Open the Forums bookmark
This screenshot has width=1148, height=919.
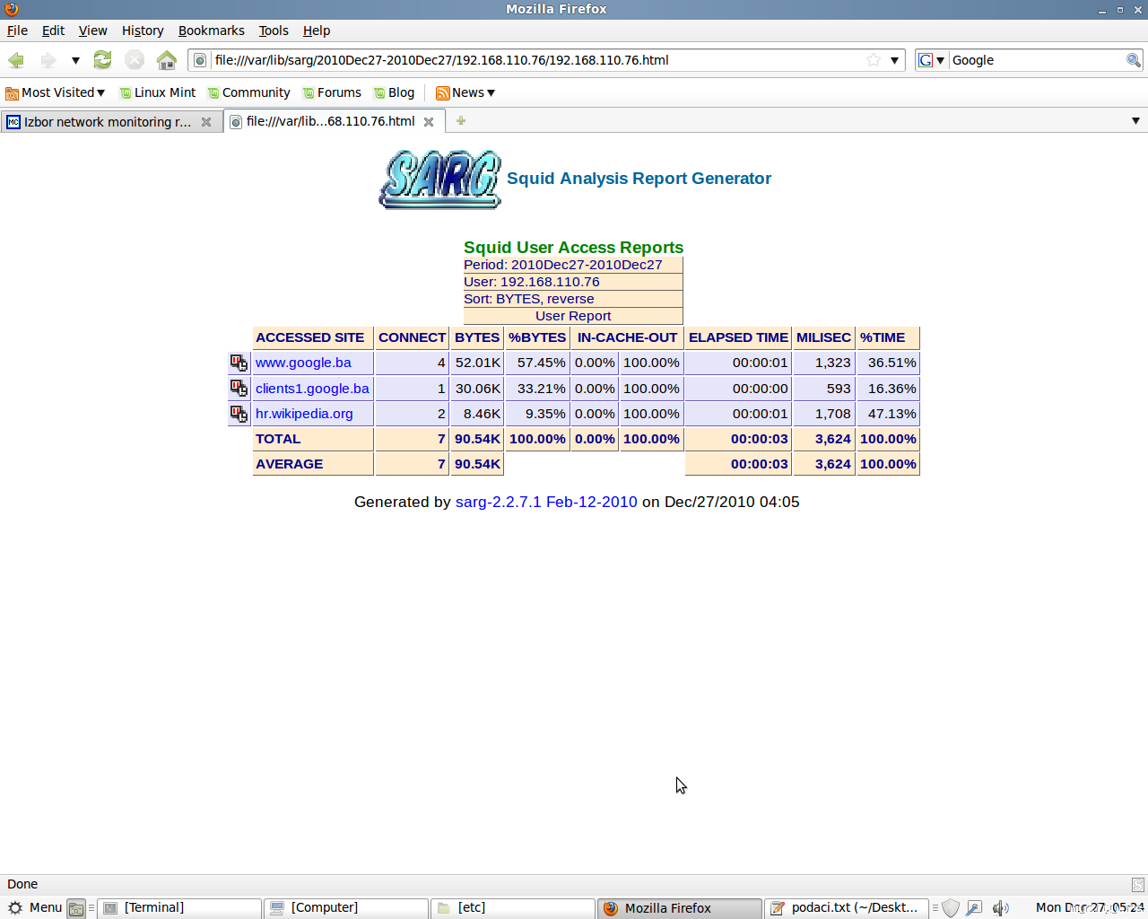point(332,92)
